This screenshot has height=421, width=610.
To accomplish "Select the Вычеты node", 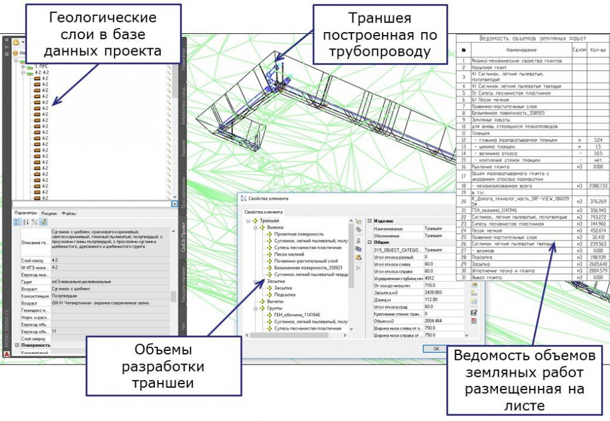I will 275,301.
